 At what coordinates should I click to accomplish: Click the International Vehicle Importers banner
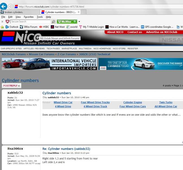pos(49,64)
